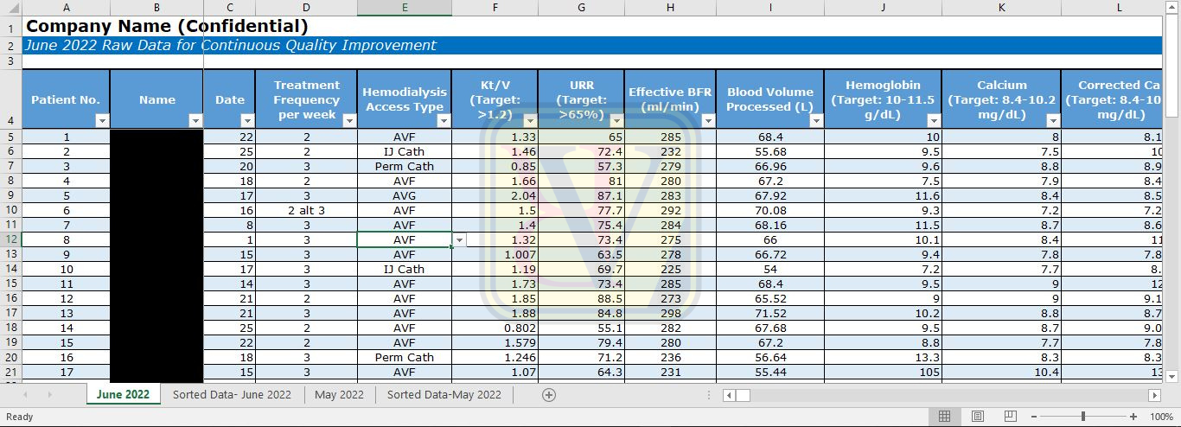1181x427 pixels.
Task: Open the Effective BFR filter dropdown
Action: point(708,121)
